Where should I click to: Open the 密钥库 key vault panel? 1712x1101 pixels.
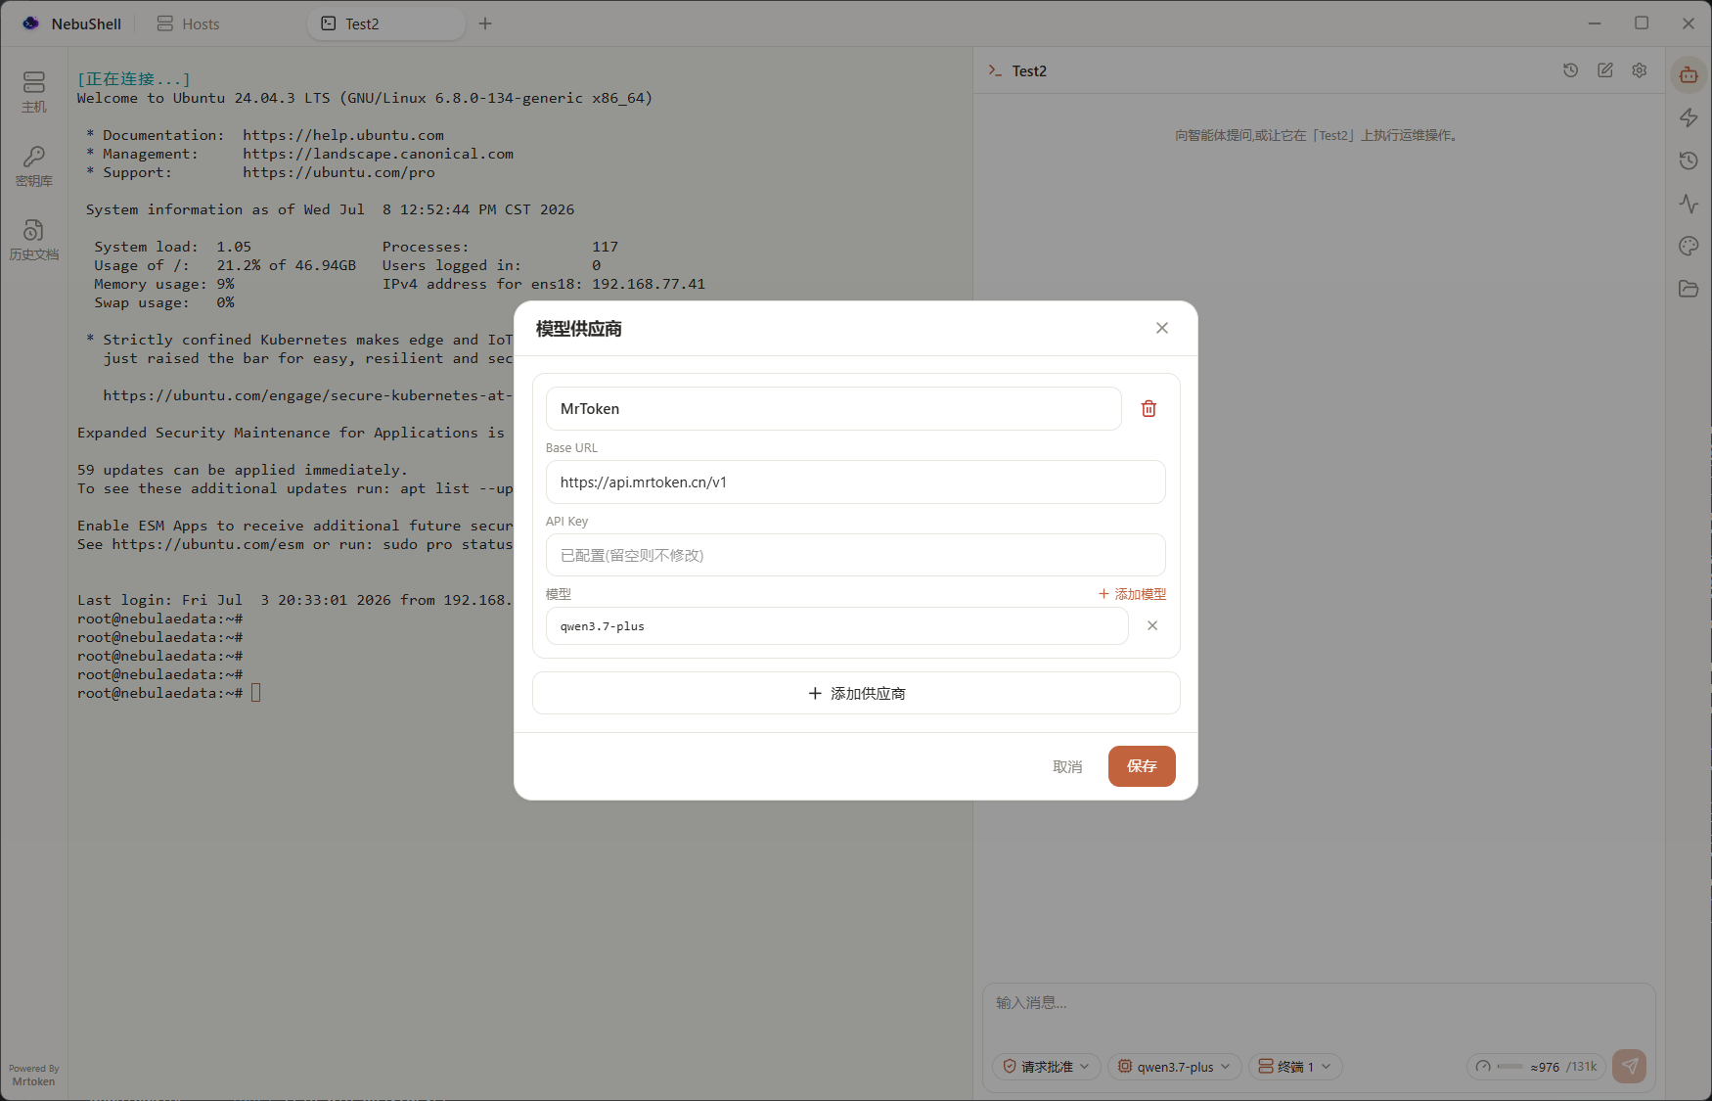[34, 166]
